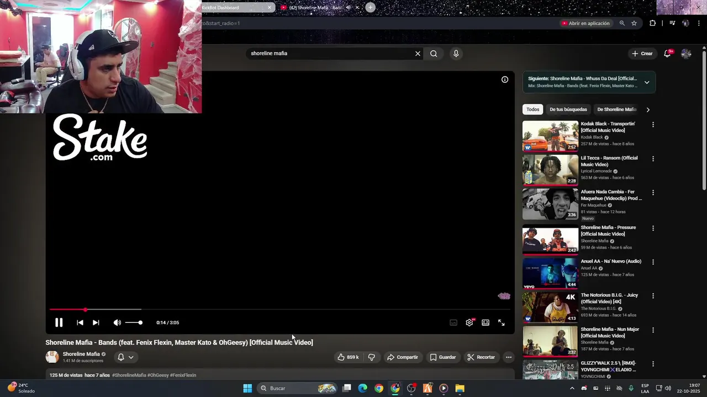Open options for Afuera Nada Cambia video
The height and width of the screenshot is (397, 707).
tap(653, 192)
